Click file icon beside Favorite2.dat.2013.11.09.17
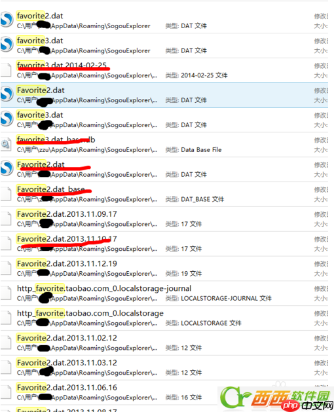Viewport: 334px width, 412px height. pyautogui.click(x=6, y=219)
